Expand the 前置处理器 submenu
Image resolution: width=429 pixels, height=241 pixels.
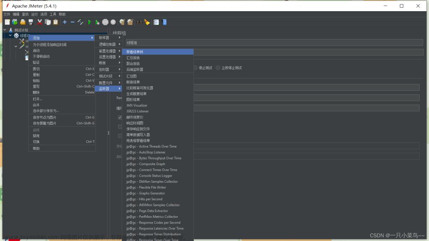tap(109, 51)
